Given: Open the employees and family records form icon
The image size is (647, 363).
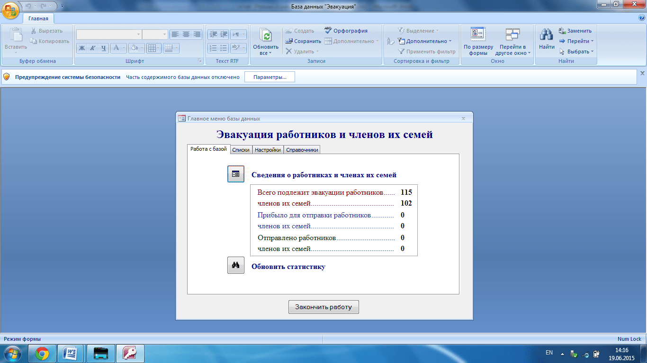Looking at the screenshot, I should click(x=236, y=174).
